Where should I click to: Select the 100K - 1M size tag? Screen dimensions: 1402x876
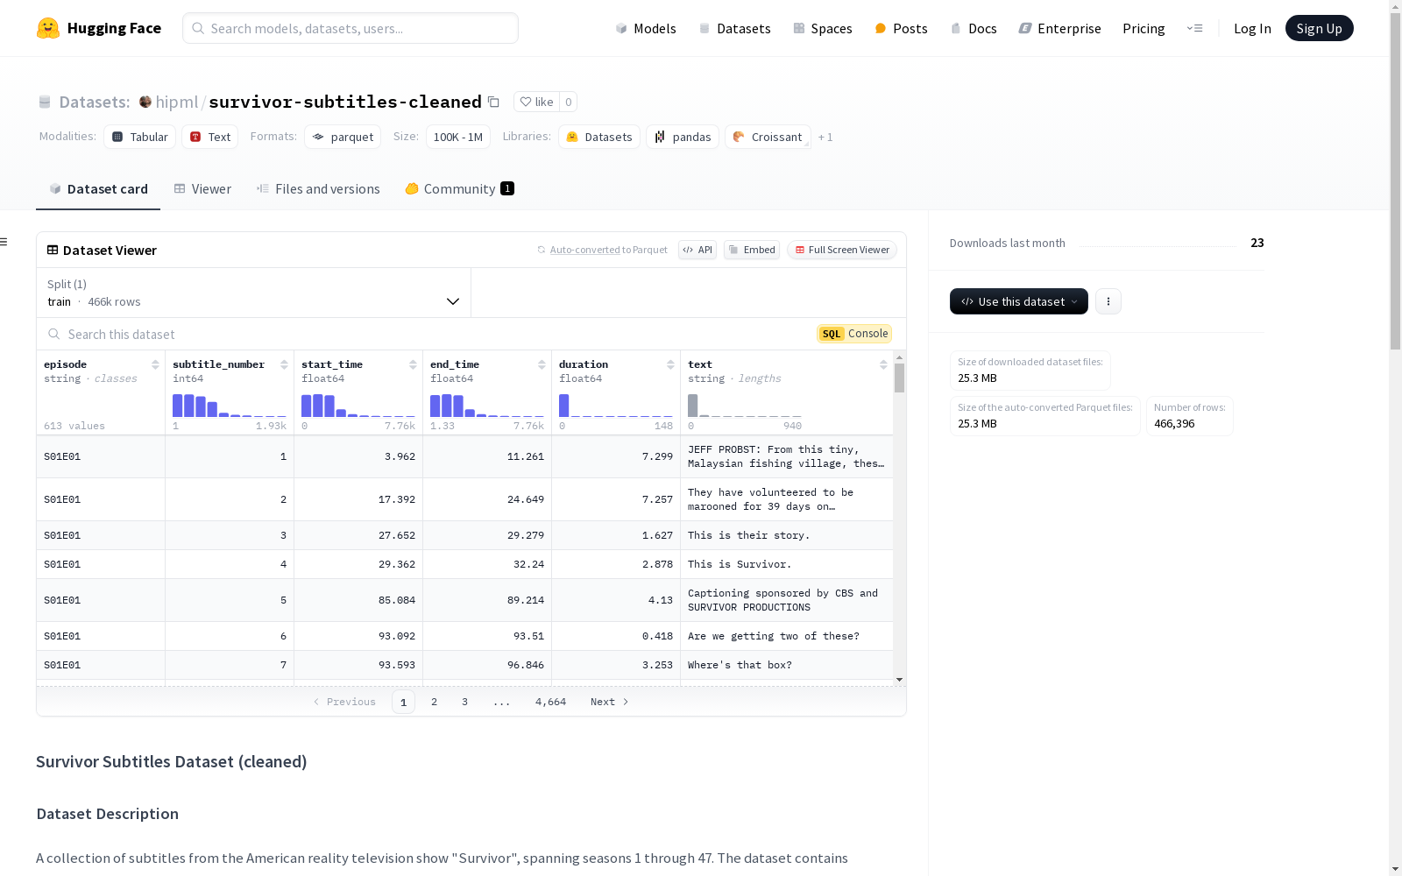pyautogui.click(x=458, y=137)
